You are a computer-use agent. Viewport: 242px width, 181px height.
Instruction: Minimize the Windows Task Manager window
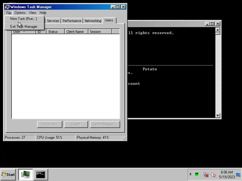(113, 7)
